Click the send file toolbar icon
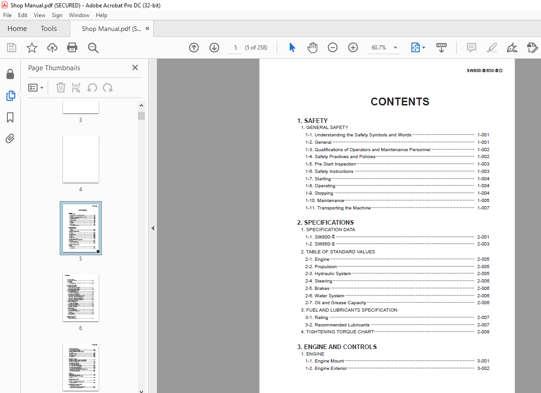This screenshot has width=541, height=393. (x=532, y=48)
